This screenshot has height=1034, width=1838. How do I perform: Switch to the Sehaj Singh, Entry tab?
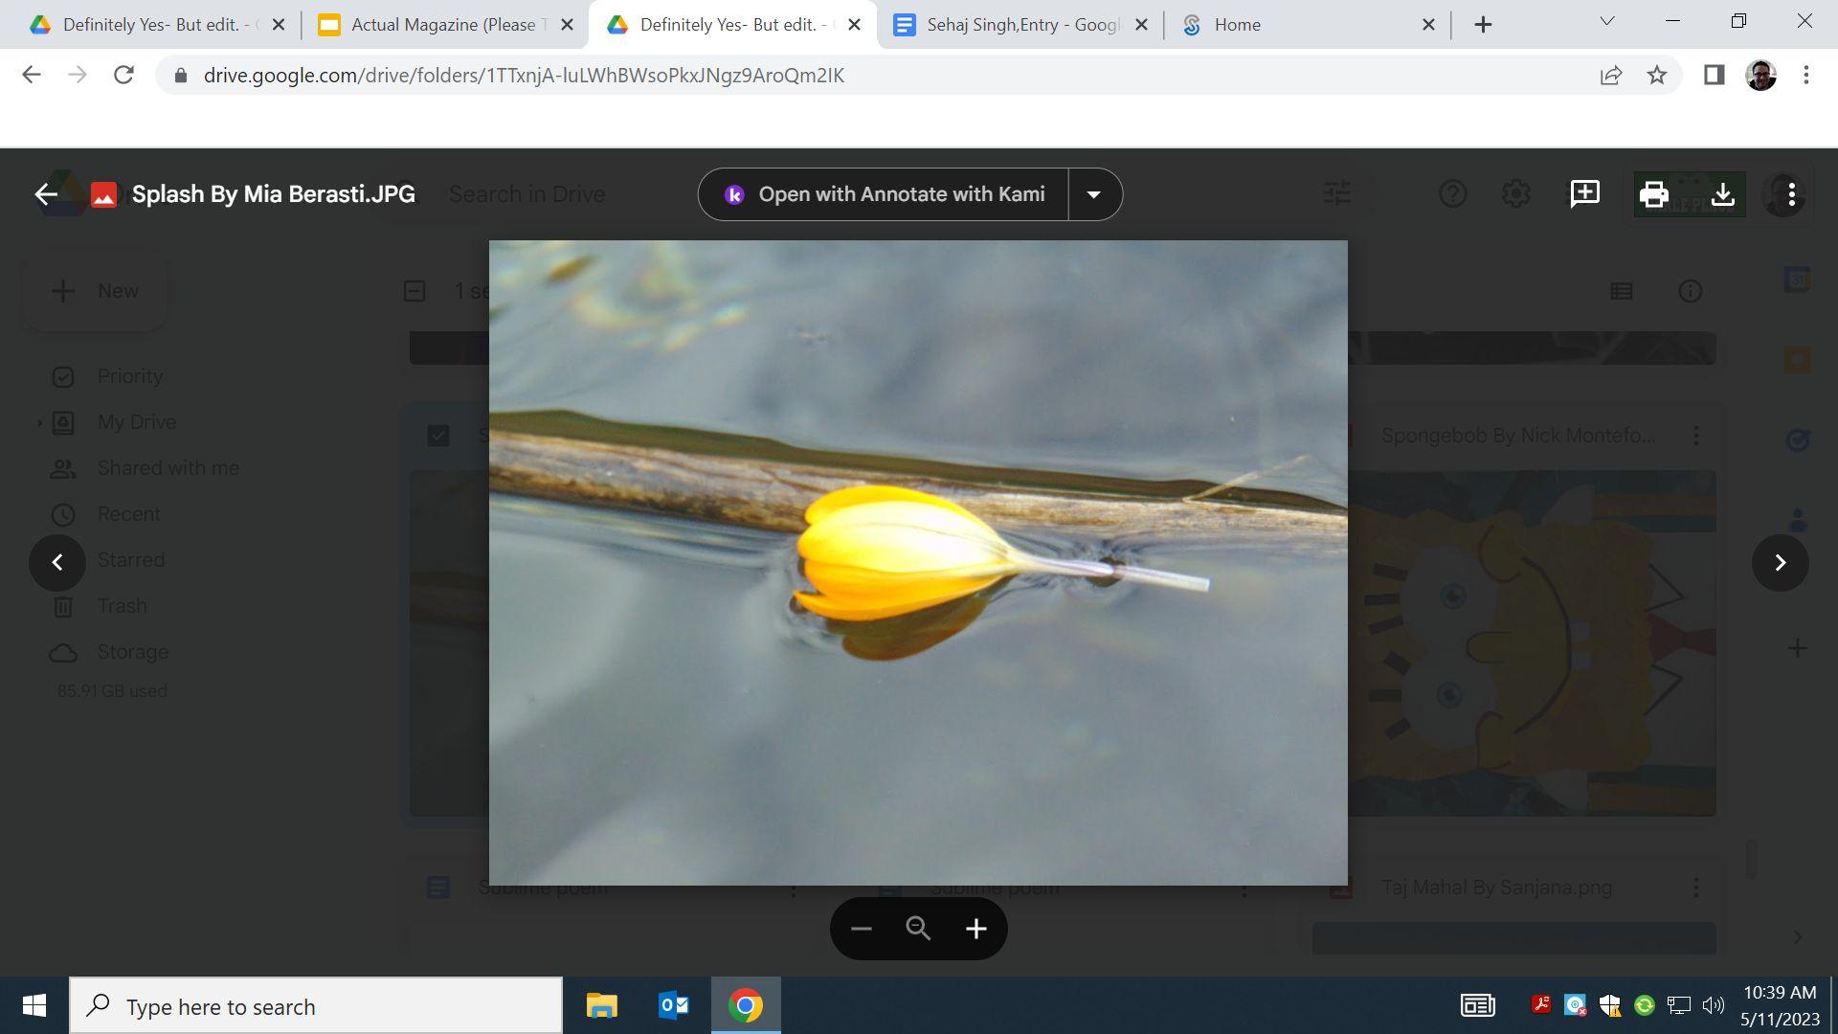[x=1020, y=25]
